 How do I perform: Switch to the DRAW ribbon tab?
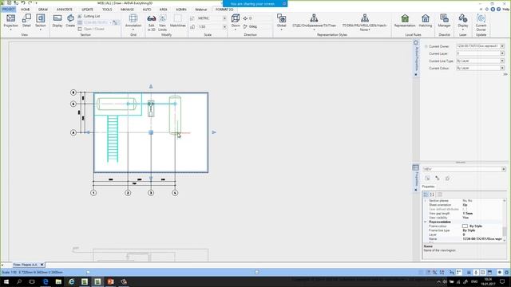pyautogui.click(x=43, y=10)
